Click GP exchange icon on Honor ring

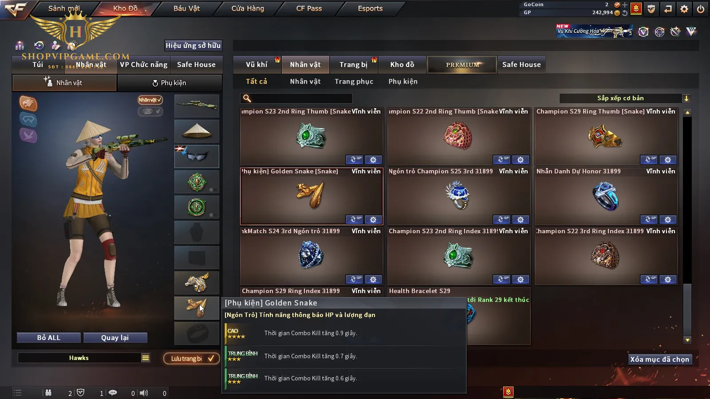(648, 219)
